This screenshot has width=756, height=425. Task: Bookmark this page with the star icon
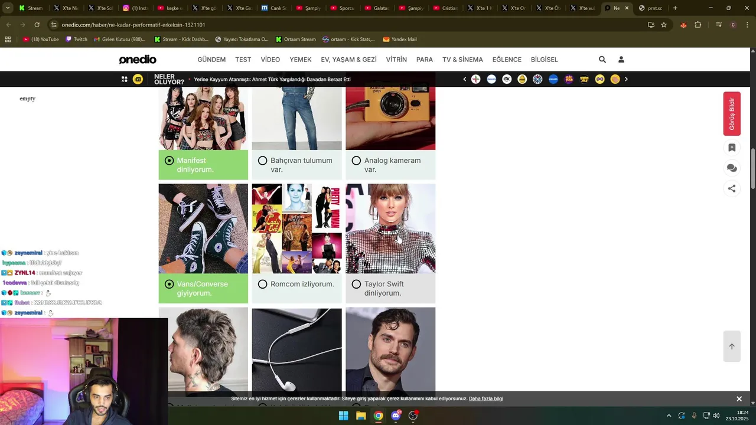coord(664,25)
